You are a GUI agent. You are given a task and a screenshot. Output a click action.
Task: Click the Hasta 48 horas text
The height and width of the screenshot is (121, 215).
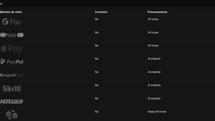(157, 112)
